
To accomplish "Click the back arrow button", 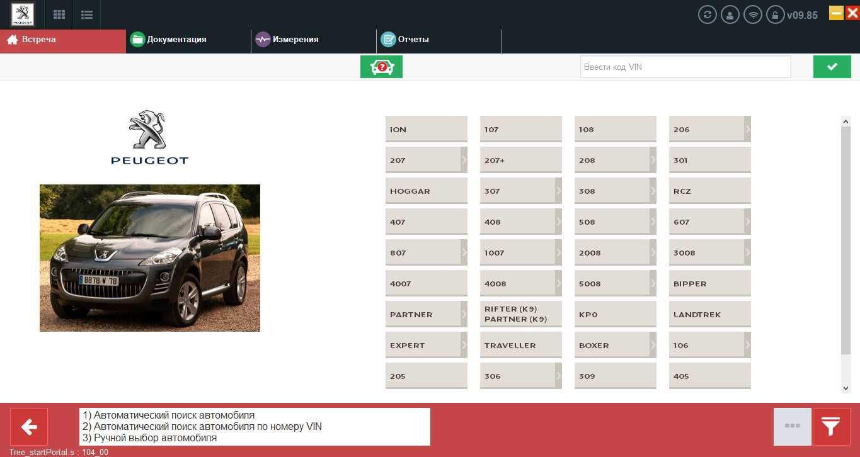I will click(x=29, y=427).
